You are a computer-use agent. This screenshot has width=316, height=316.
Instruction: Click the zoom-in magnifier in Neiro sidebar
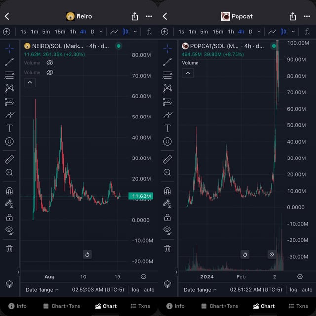(9, 172)
